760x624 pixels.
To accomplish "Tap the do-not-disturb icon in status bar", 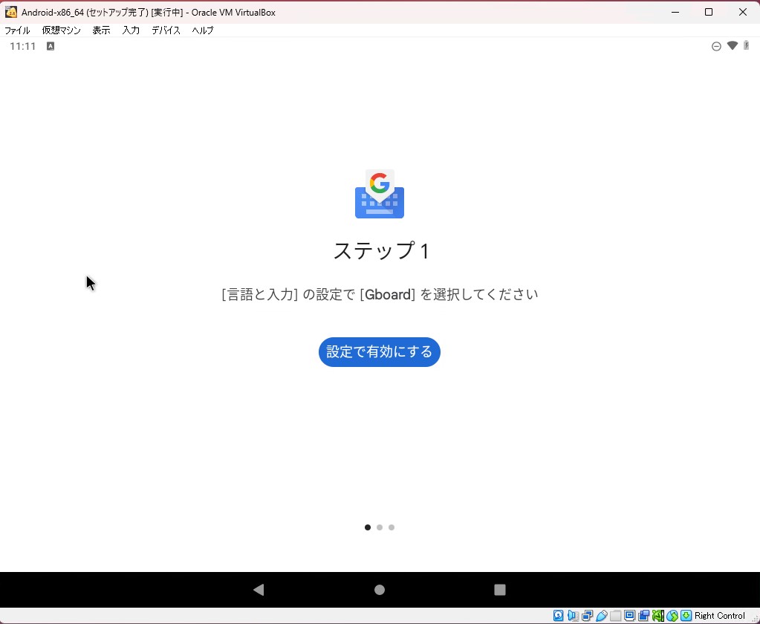I will (716, 47).
